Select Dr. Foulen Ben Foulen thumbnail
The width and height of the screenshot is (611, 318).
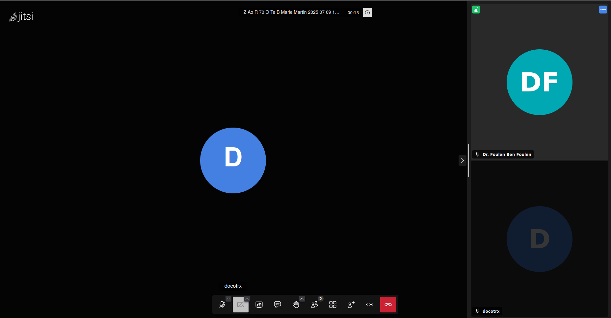point(540,82)
